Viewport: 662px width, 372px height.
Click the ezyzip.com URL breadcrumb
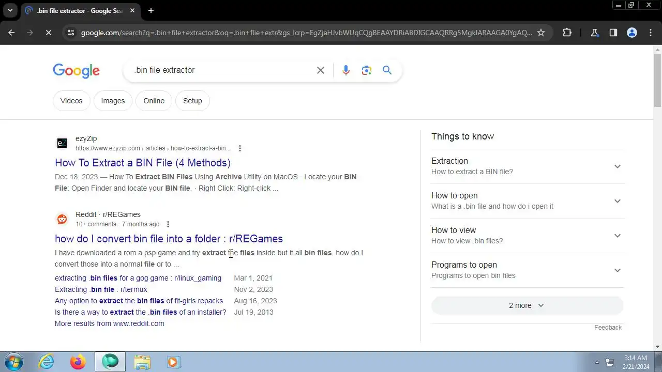[153, 148]
